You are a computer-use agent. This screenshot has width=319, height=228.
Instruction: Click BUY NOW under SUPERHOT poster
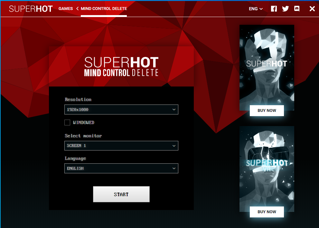pyautogui.click(x=267, y=111)
